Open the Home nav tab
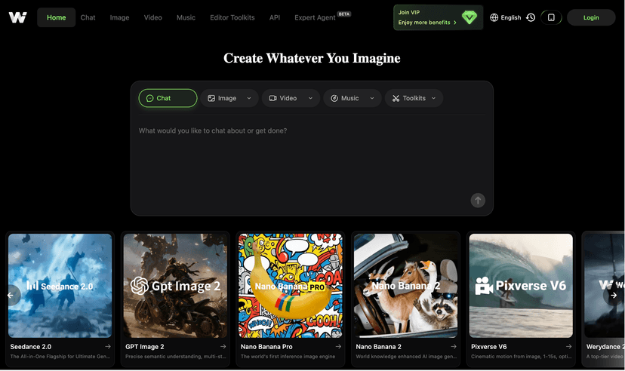This screenshot has height=371, width=625. [56, 17]
